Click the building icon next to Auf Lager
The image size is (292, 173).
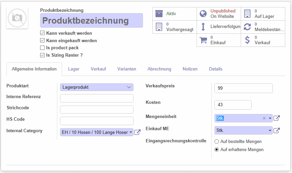click(x=247, y=13)
